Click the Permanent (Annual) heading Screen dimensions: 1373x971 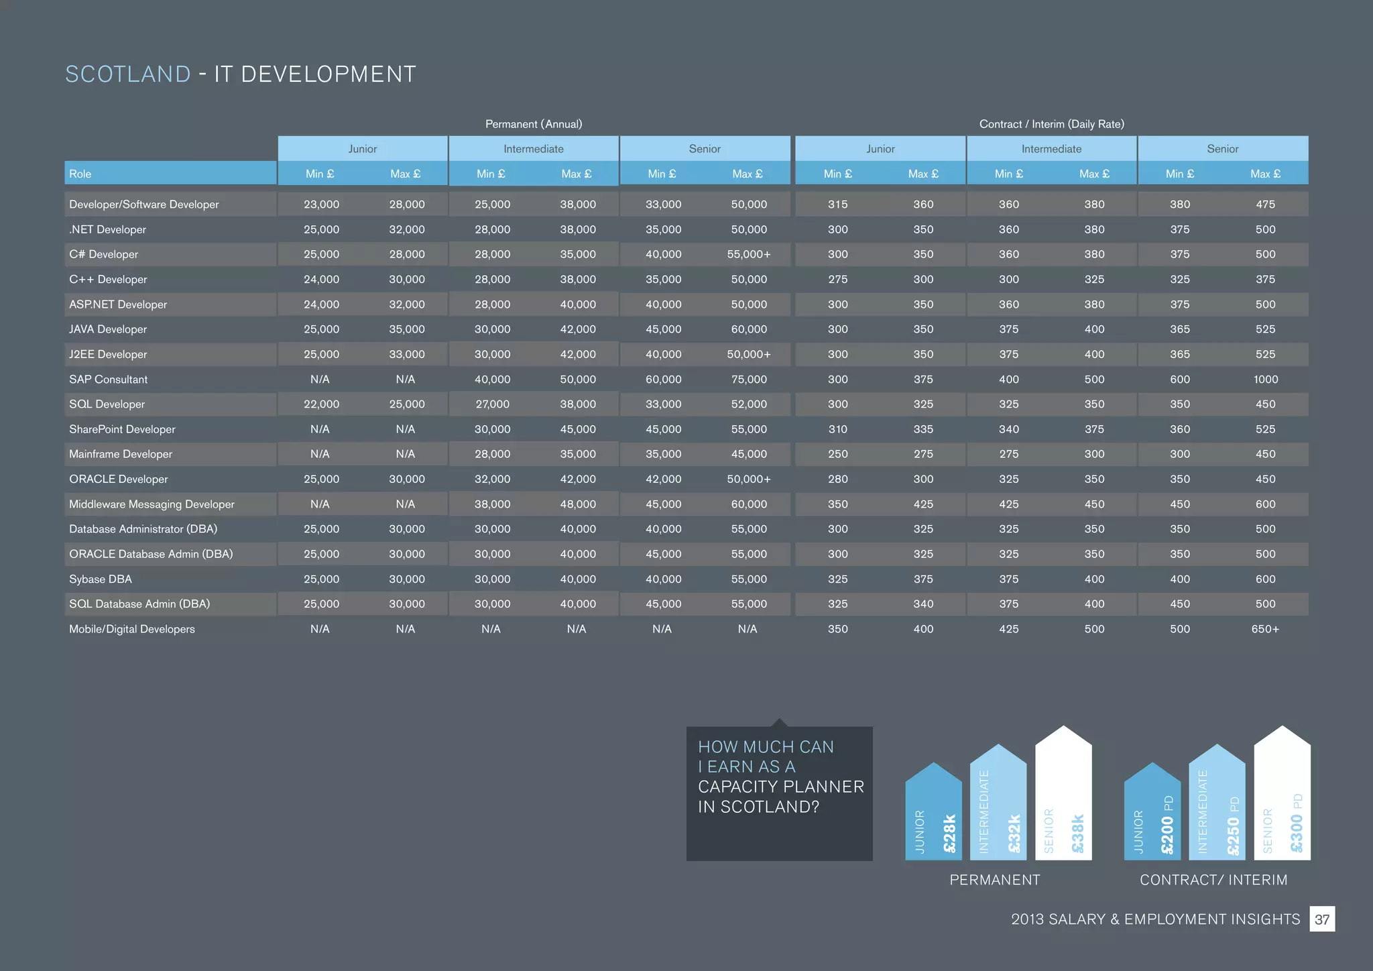[x=534, y=124]
